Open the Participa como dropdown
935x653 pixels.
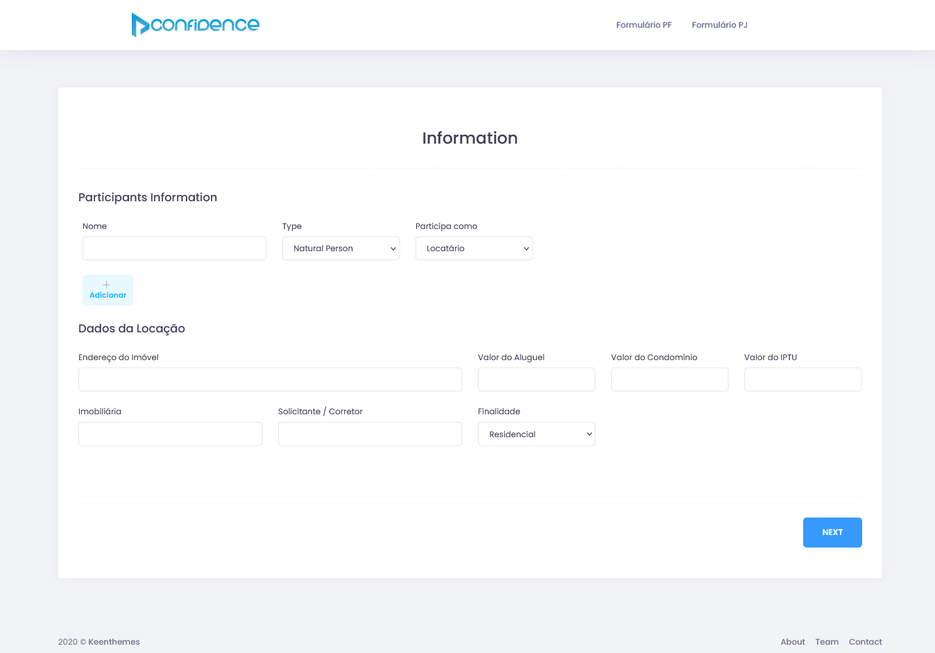(x=474, y=248)
